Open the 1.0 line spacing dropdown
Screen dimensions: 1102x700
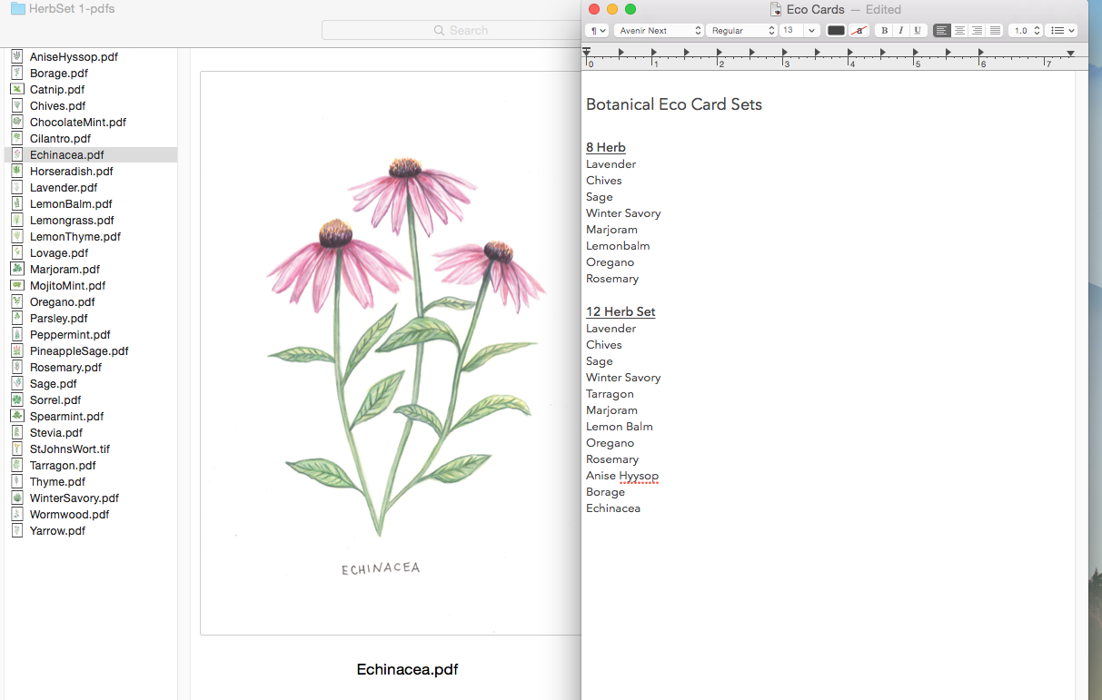tap(1026, 31)
